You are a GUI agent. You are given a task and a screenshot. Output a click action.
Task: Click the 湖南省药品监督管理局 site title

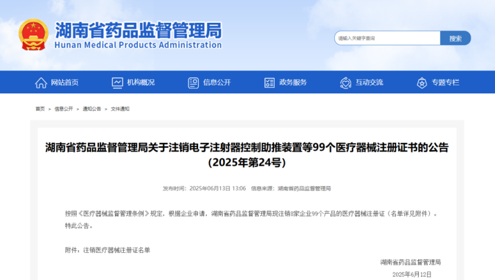(138, 29)
